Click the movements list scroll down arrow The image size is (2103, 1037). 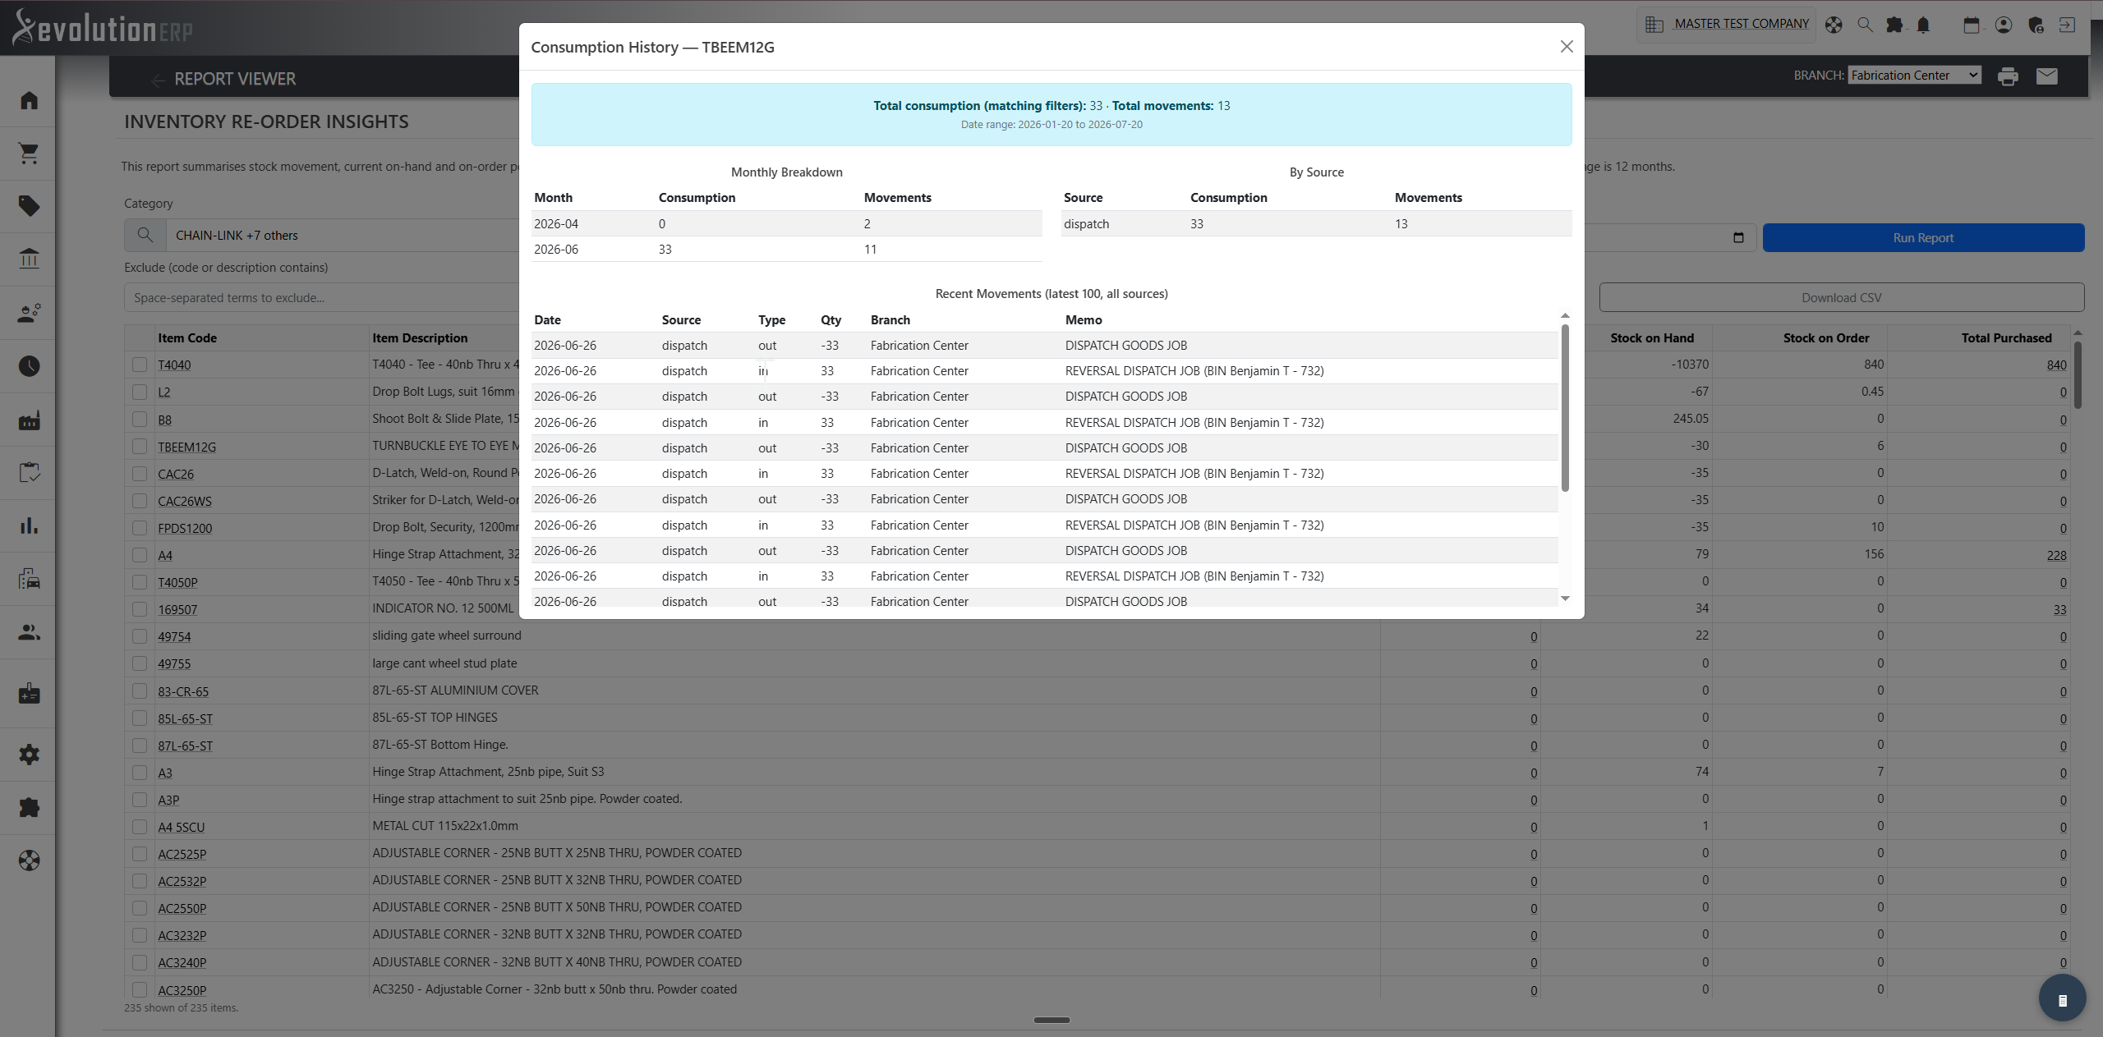click(x=1565, y=599)
